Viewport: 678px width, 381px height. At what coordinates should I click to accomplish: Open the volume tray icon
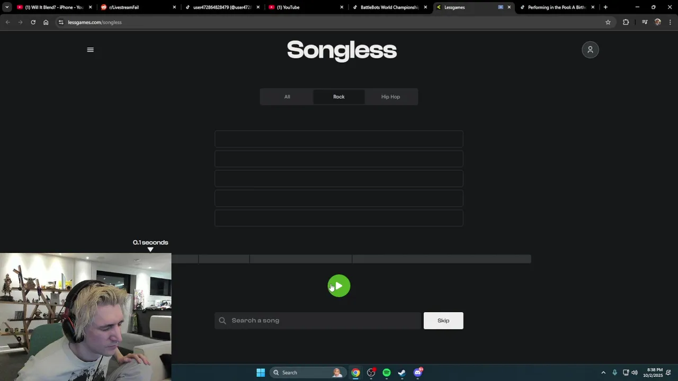[x=635, y=373]
